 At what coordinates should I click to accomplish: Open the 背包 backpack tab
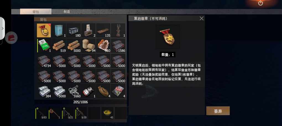tap(36, 12)
